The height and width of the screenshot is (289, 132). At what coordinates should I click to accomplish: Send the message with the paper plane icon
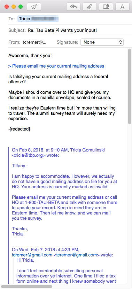click(34, 7)
